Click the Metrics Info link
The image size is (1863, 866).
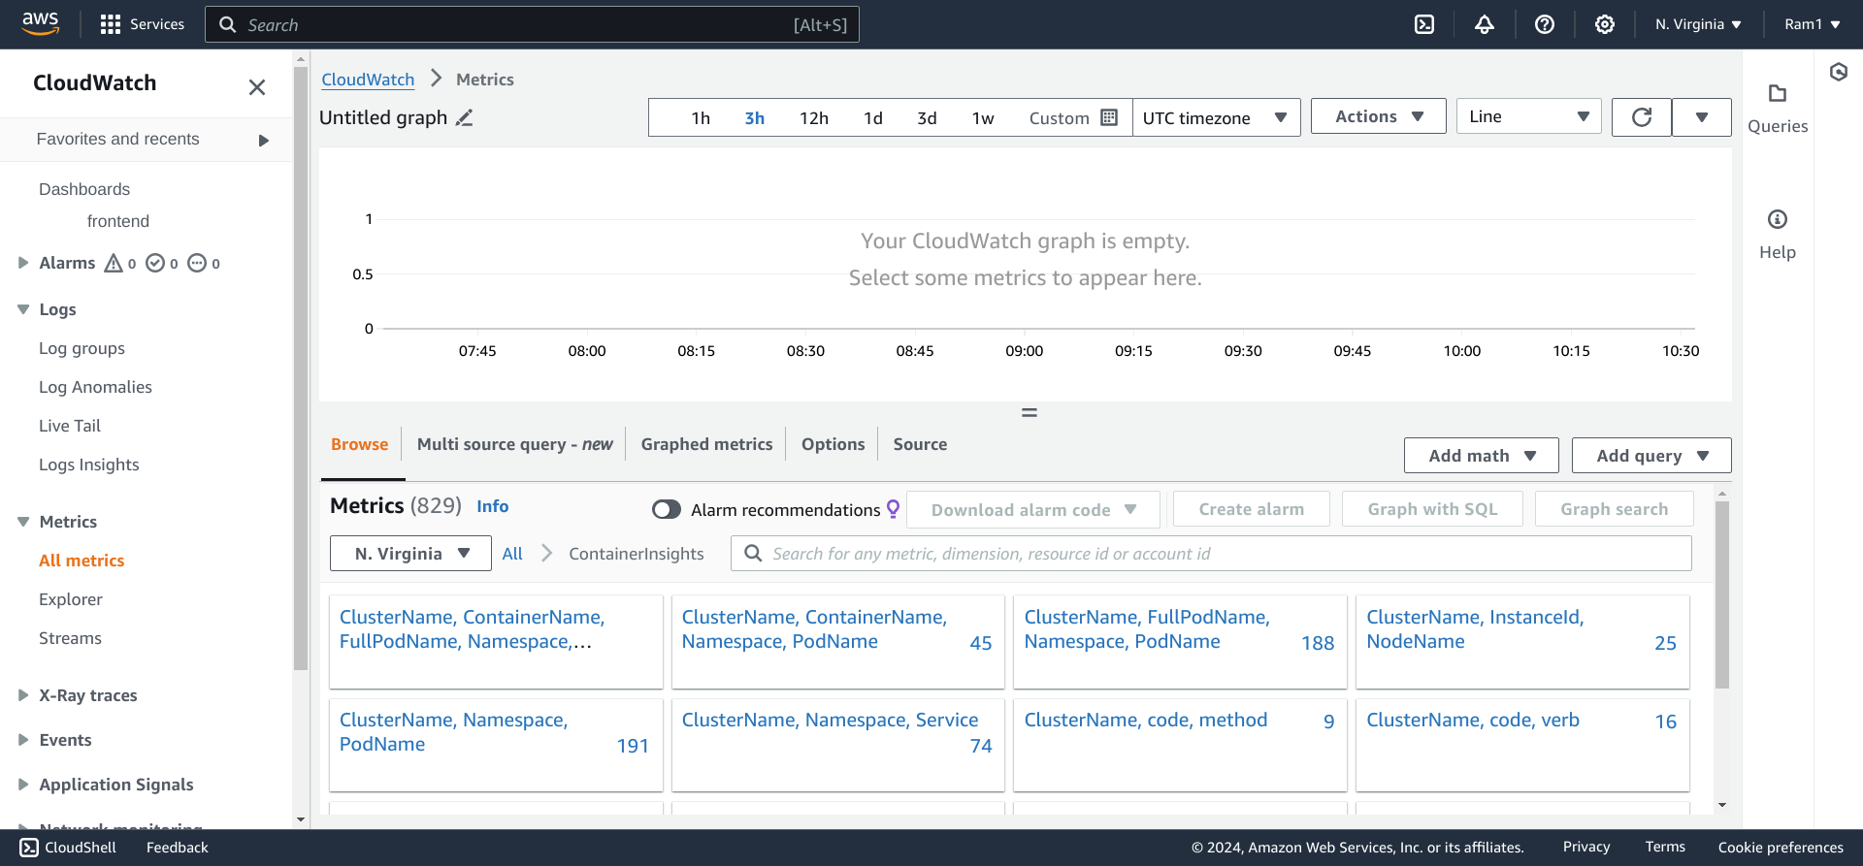pyautogui.click(x=492, y=506)
